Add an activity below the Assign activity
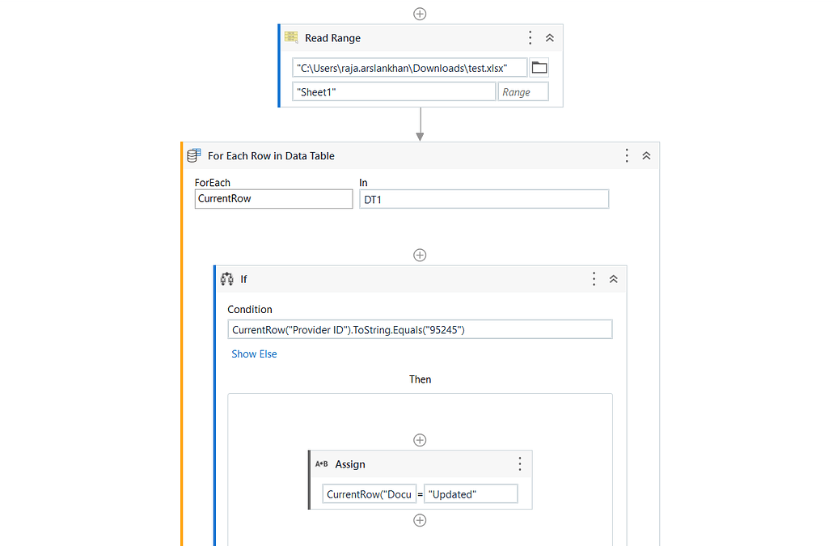837x546 pixels. pos(420,520)
